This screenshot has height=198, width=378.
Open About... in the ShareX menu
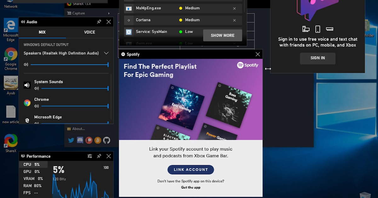79,129
